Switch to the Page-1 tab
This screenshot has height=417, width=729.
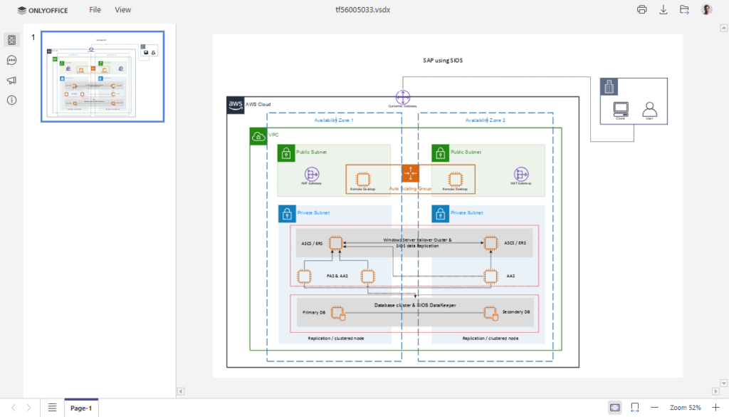click(80, 407)
